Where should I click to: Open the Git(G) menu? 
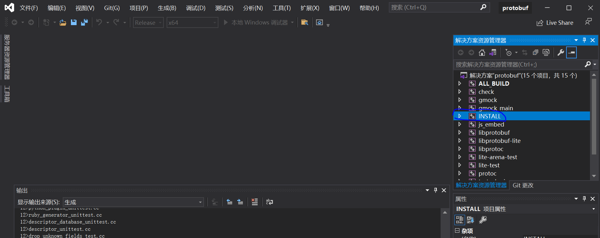pos(112,8)
